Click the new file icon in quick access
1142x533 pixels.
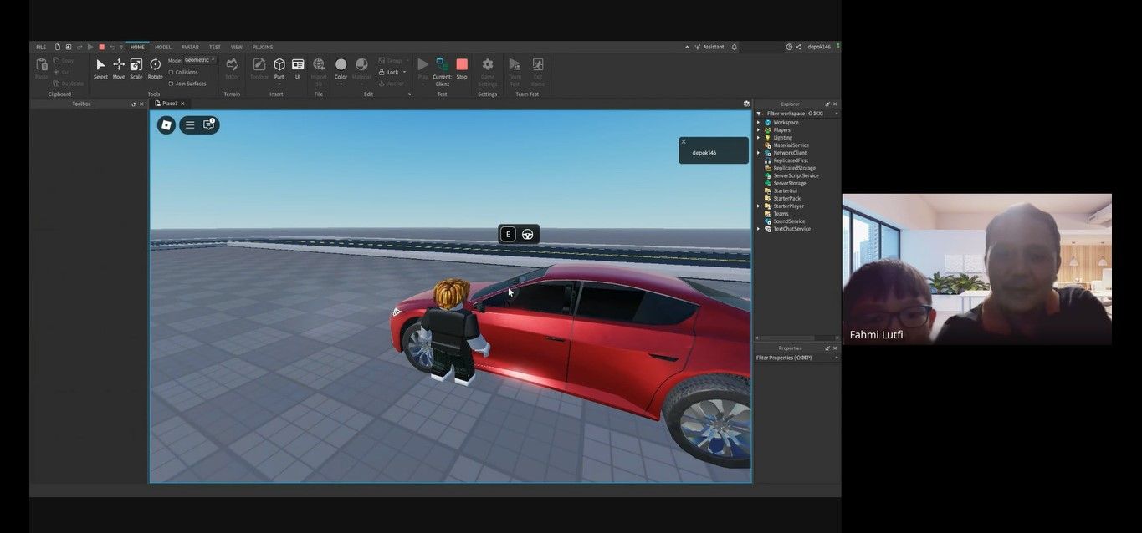(x=58, y=47)
